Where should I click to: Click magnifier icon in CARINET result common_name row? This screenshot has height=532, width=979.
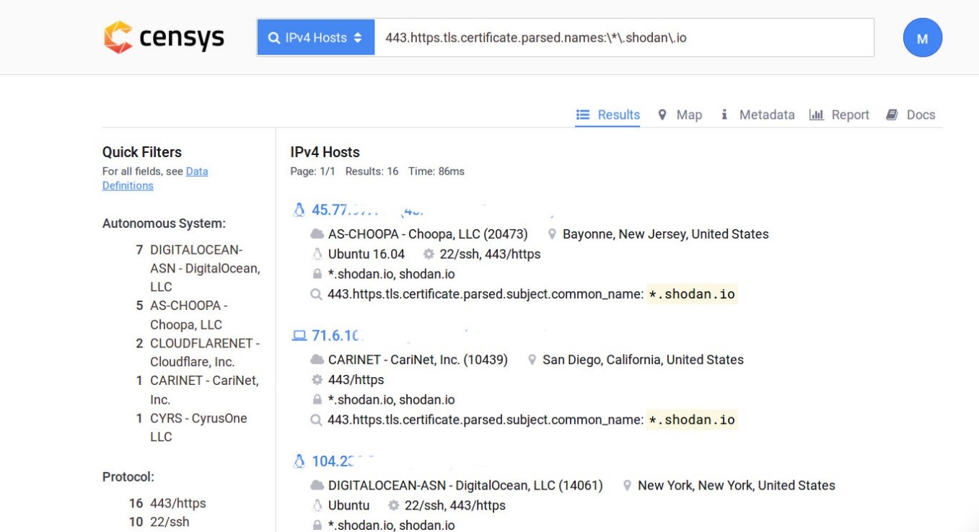click(316, 420)
